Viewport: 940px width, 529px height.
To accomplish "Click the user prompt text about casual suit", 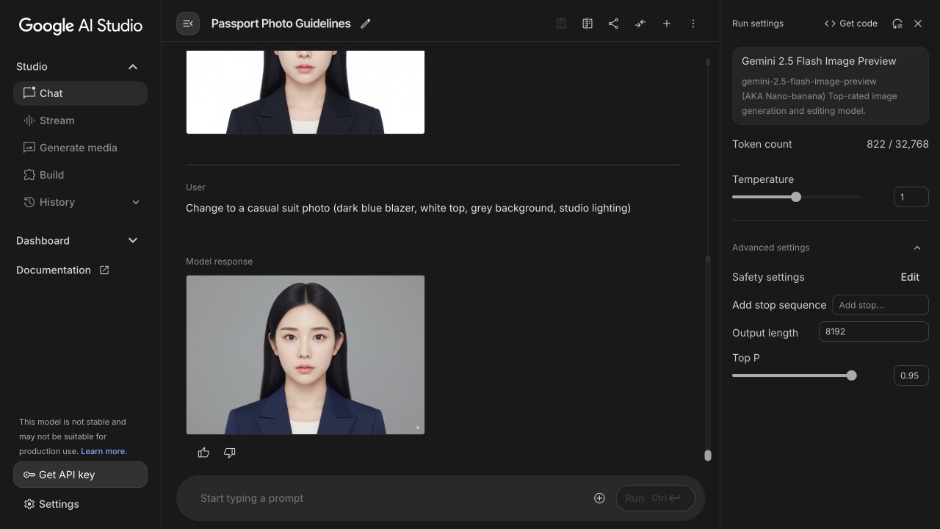I will [408, 208].
